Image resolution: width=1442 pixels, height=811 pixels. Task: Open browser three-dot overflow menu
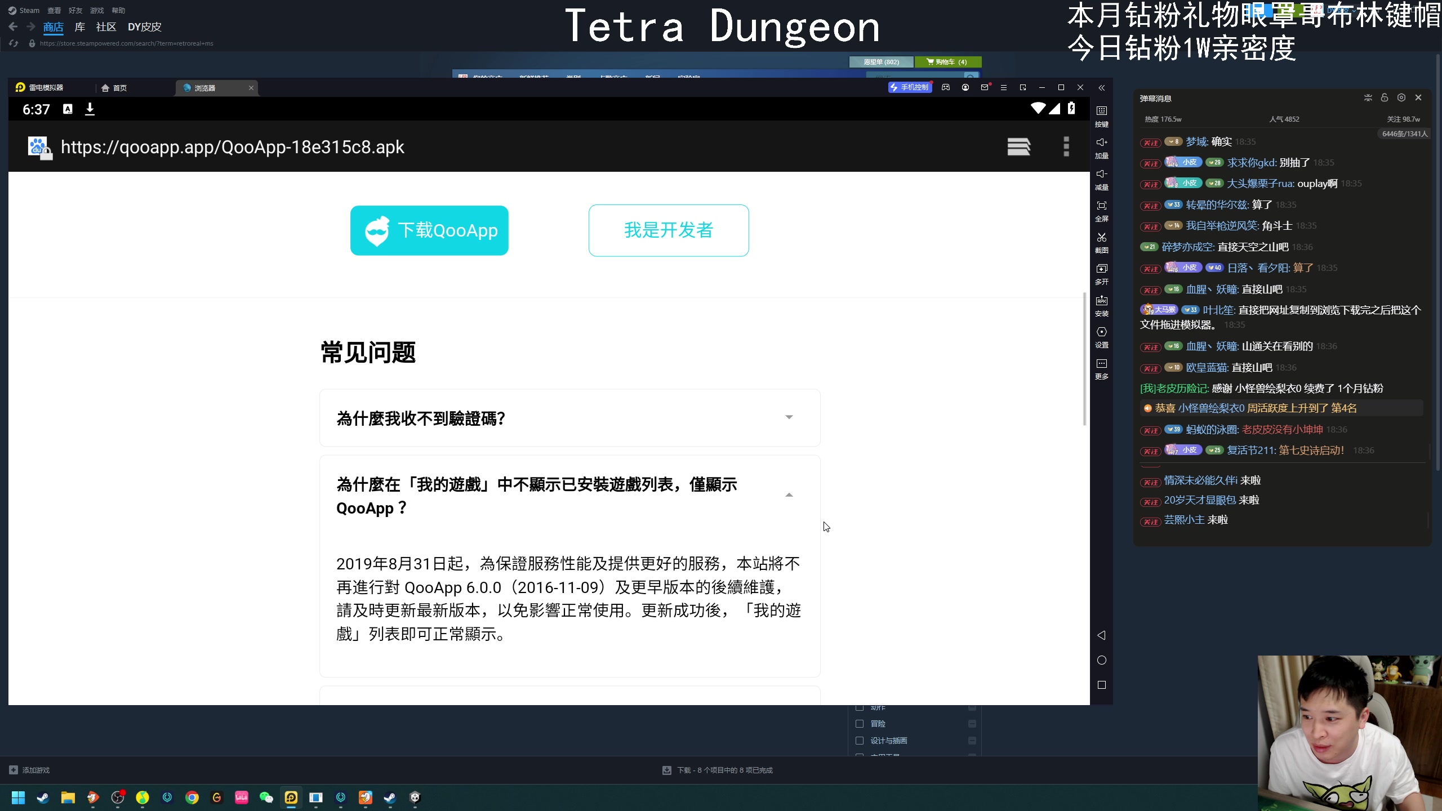(1066, 146)
